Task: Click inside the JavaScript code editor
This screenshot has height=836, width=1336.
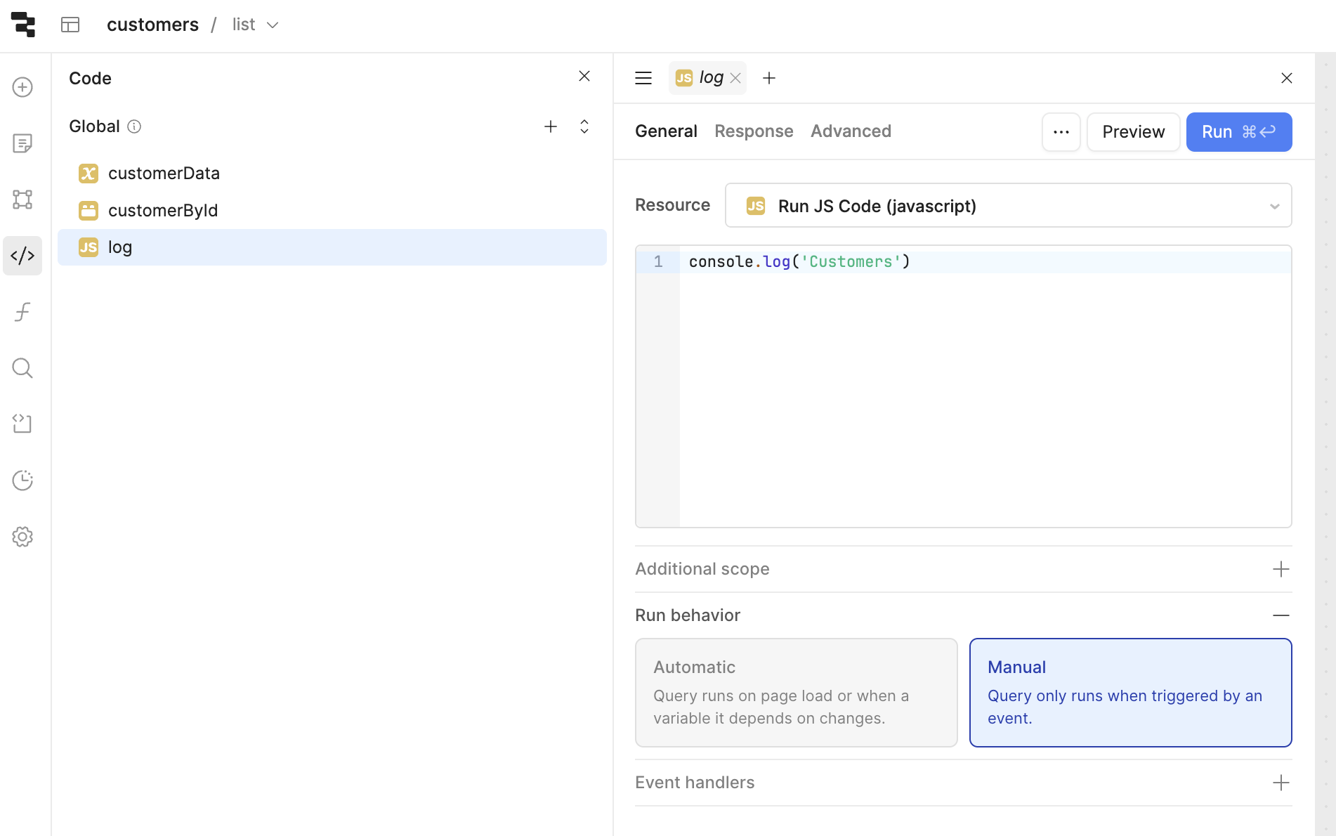Action: pos(983,386)
